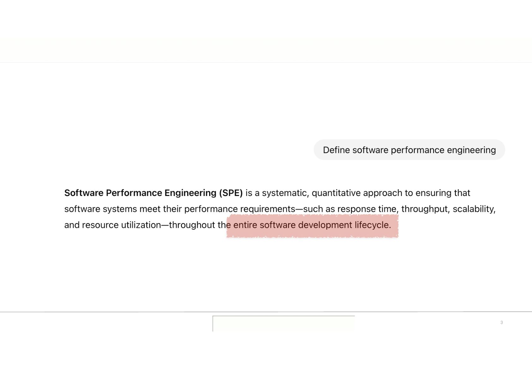Click the word "throughout" before the highlight
The image size is (532, 375).
(192, 225)
